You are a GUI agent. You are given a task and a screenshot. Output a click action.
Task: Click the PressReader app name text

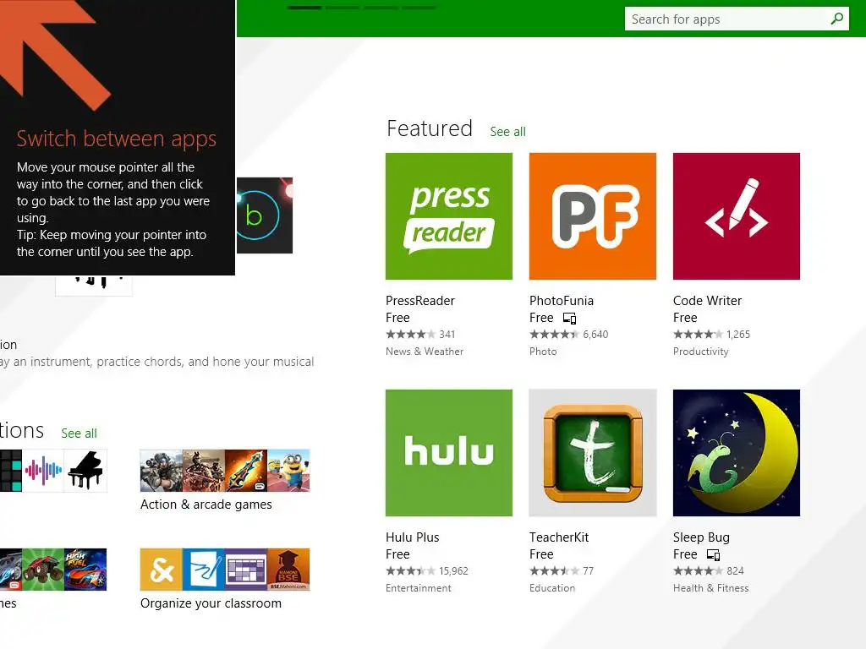(x=419, y=301)
